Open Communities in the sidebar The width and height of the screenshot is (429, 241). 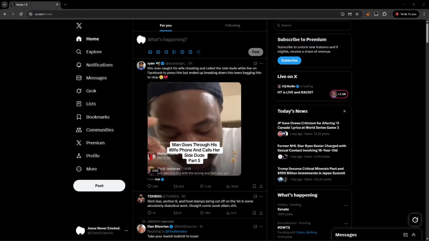[x=95, y=130]
